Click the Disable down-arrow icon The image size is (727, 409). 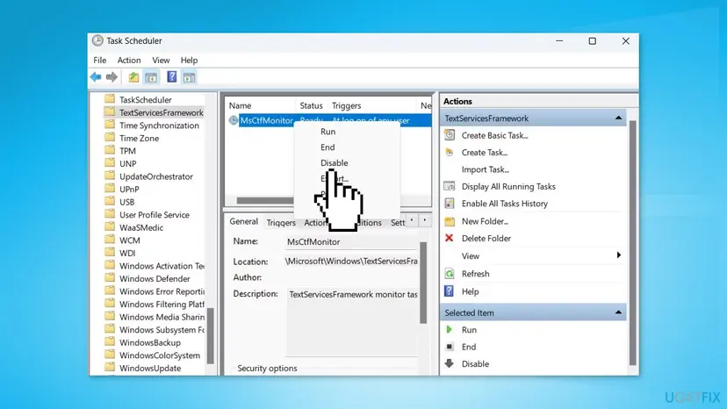449,363
